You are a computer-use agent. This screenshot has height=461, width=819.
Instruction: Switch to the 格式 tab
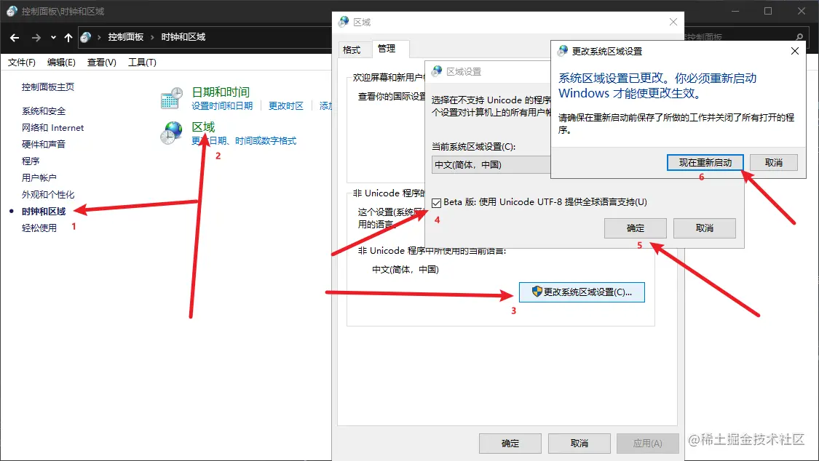(x=352, y=49)
